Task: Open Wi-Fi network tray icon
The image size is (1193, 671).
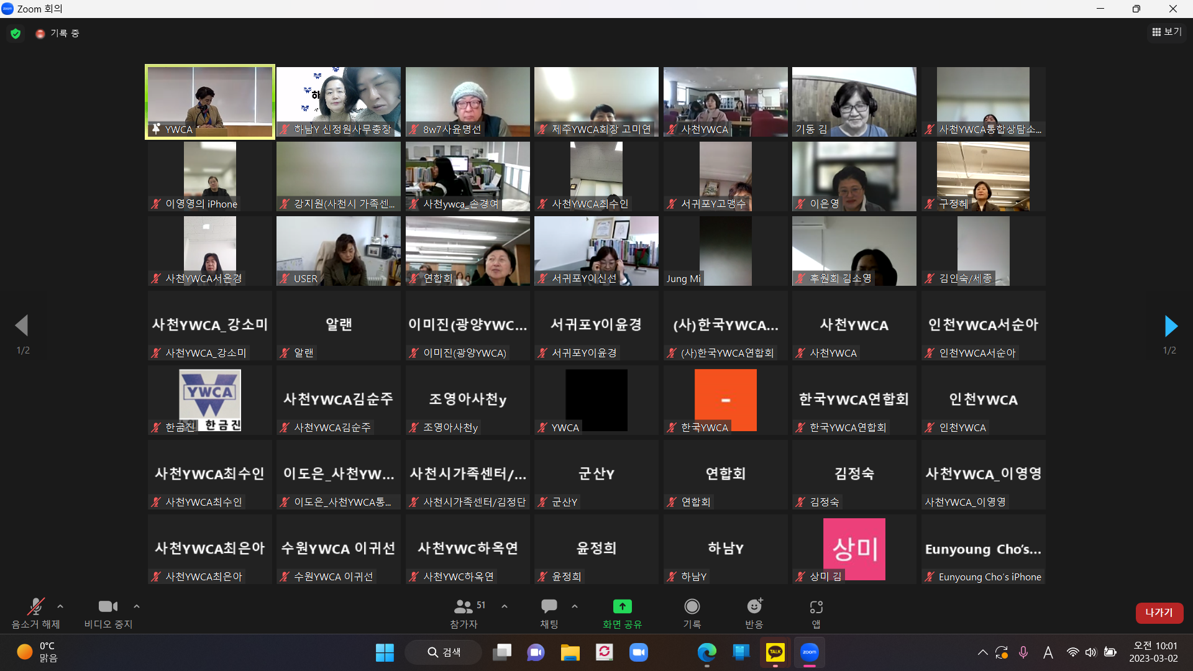Action: pos(1072,652)
